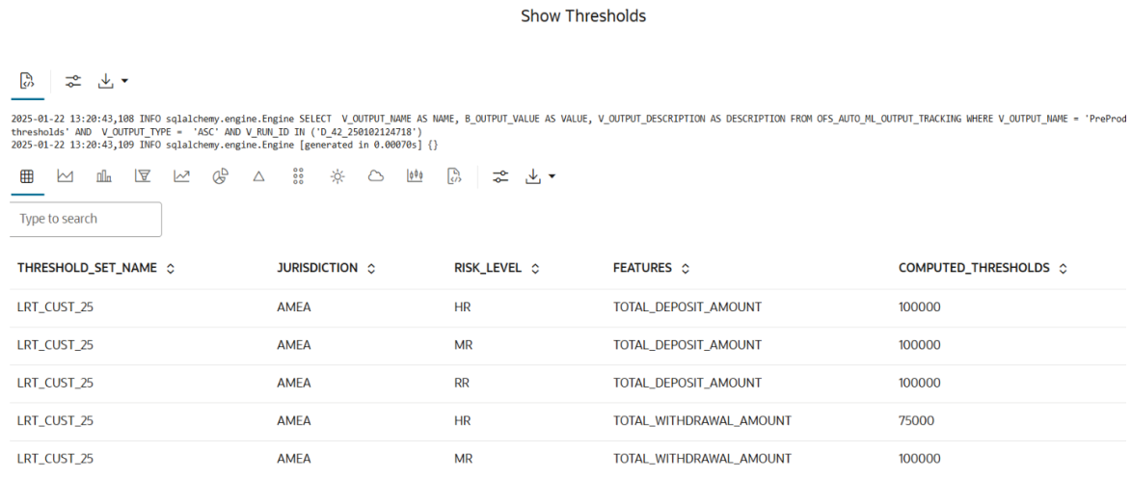The height and width of the screenshot is (480, 1131).
Task: Click the COMPUTED_THRESHOLDS column header text
Action: pyautogui.click(x=974, y=268)
